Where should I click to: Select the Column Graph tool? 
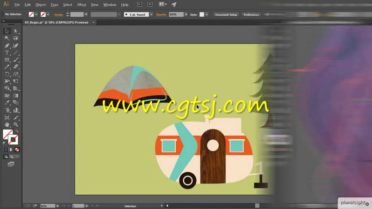coord(16,110)
